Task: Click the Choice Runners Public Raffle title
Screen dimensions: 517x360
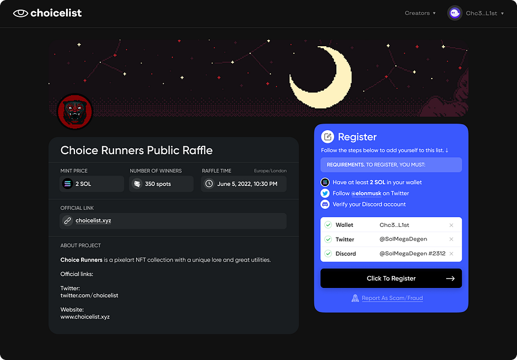Action: coord(137,151)
